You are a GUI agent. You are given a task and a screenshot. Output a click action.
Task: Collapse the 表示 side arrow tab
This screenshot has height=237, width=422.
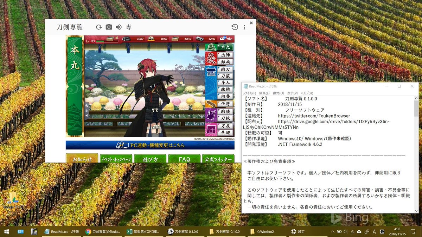point(86,110)
